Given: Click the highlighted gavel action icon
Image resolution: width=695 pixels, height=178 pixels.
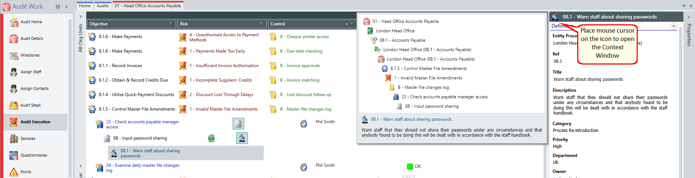Looking at the screenshot, I should (242, 138).
